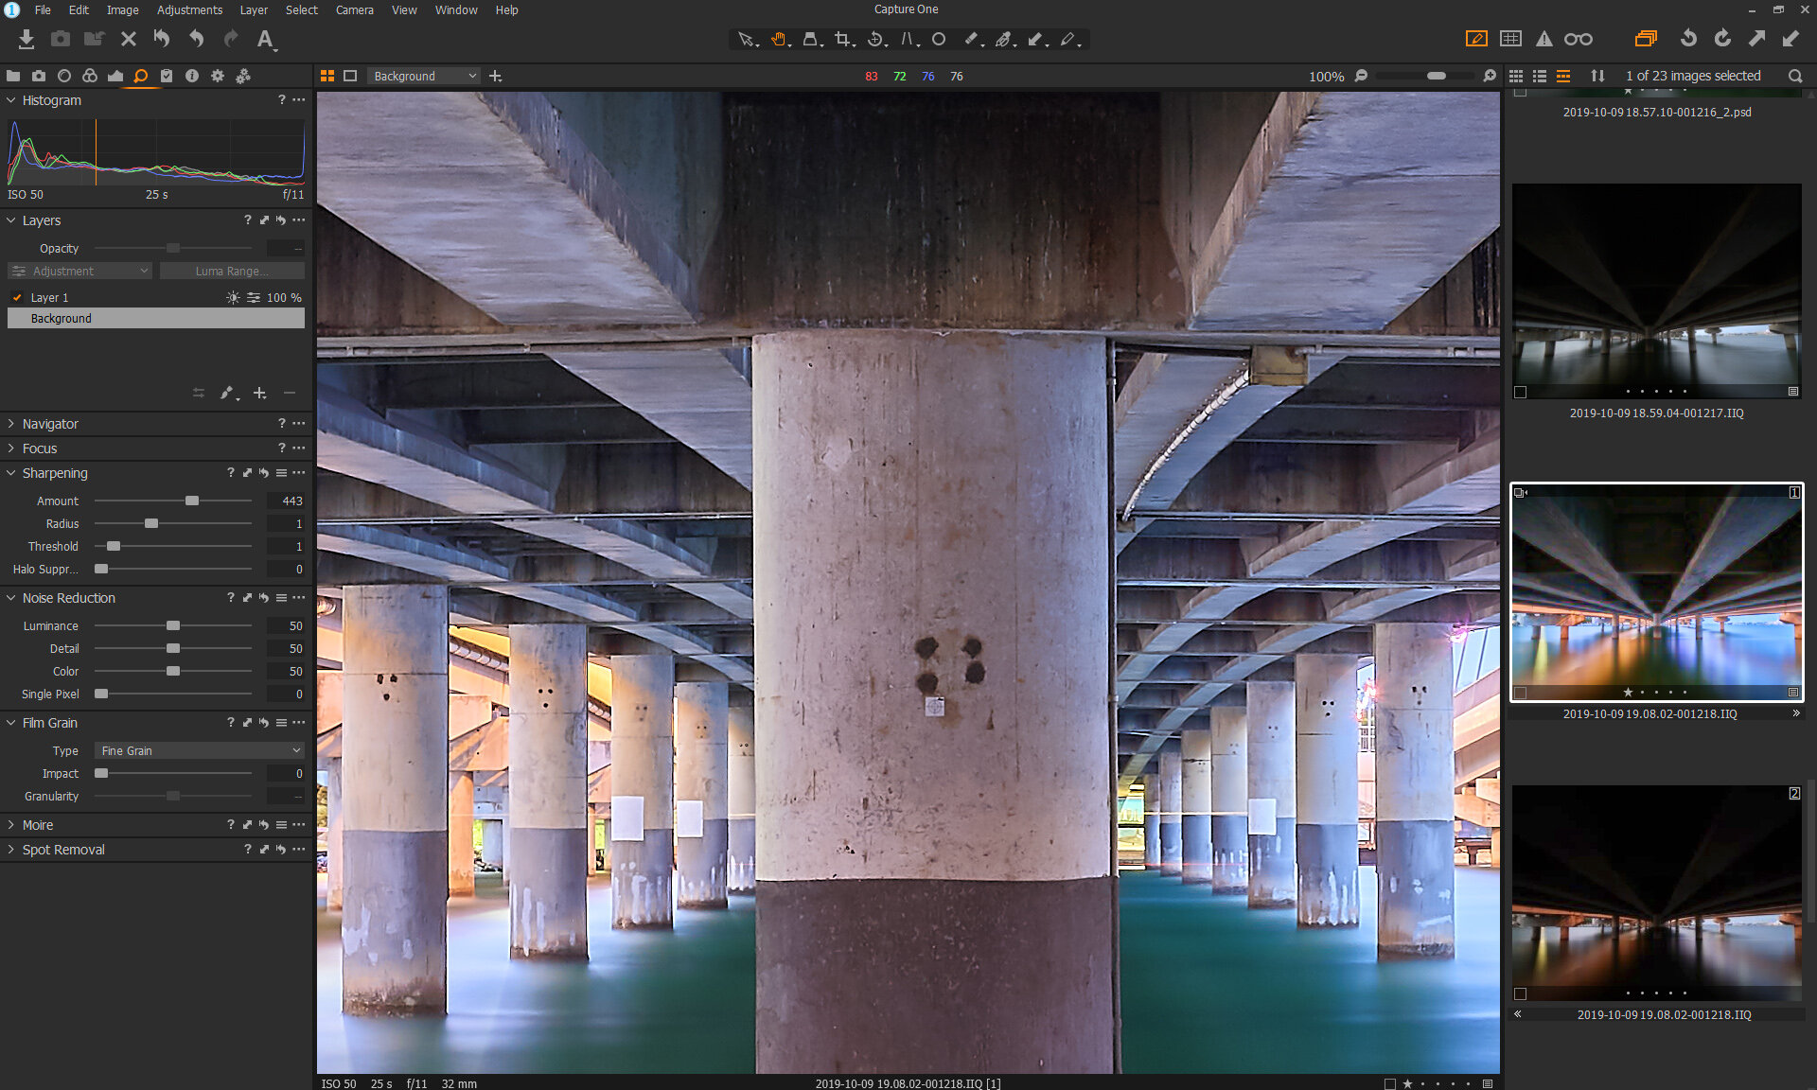Image resolution: width=1817 pixels, height=1090 pixels.
Task: Toggle exposure warning triangle icon
Action: [x=1544, y=39]
